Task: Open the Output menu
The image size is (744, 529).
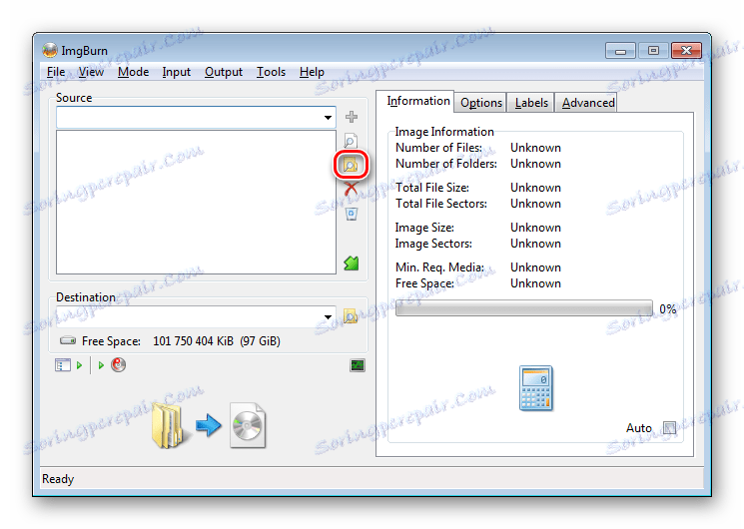Action: pos(224,72)
